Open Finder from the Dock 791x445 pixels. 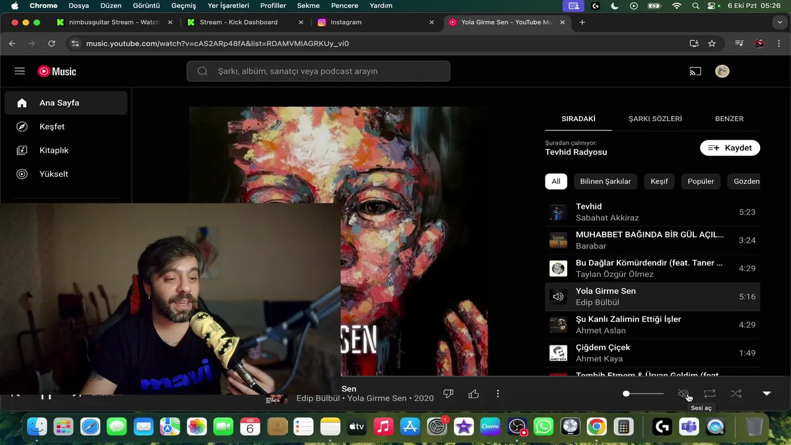pyautogui.click(x=37, y=426)
